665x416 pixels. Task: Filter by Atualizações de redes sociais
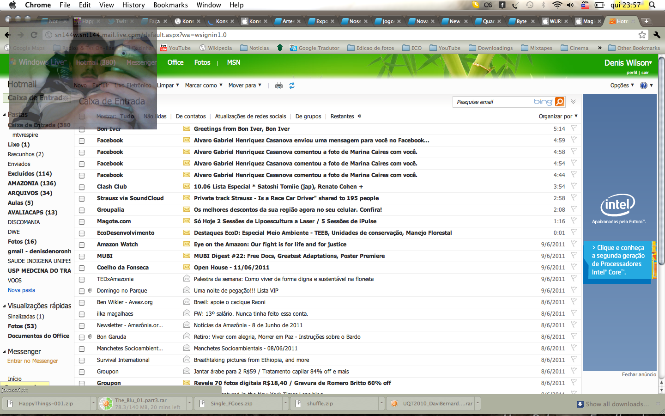pos(250,116)
